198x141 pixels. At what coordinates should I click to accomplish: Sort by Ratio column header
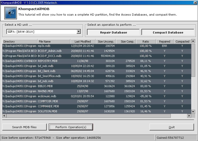[146, 42]
